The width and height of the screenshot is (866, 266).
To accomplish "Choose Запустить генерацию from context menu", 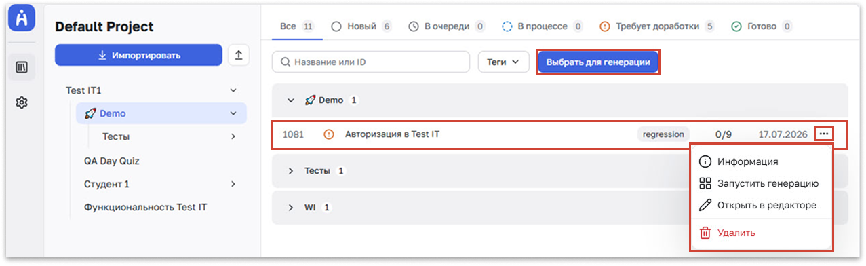I will pos(762,183).
